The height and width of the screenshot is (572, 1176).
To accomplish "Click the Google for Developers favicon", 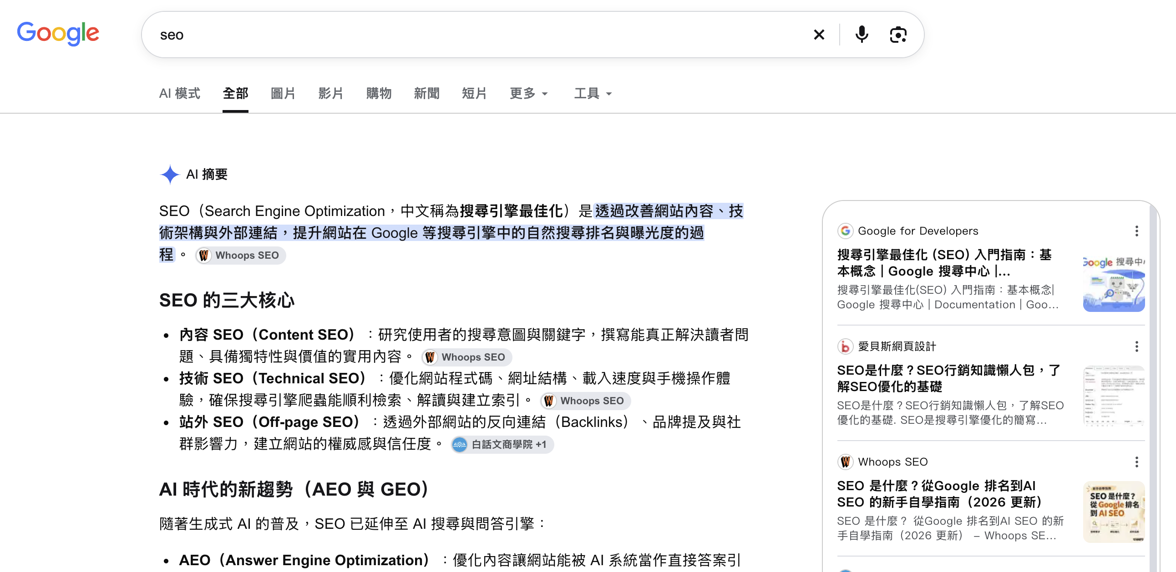I will [846, 231].
